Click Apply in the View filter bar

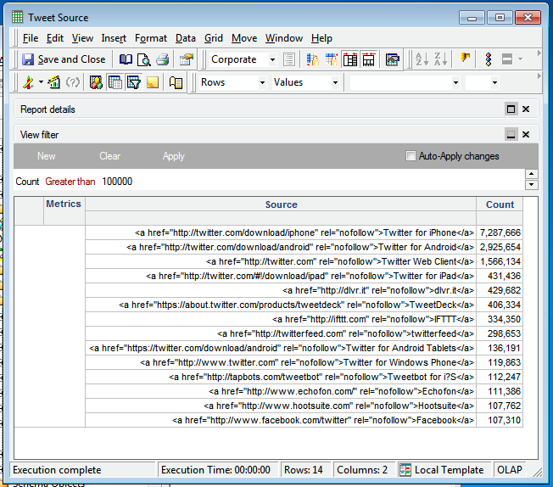[173, 156]
